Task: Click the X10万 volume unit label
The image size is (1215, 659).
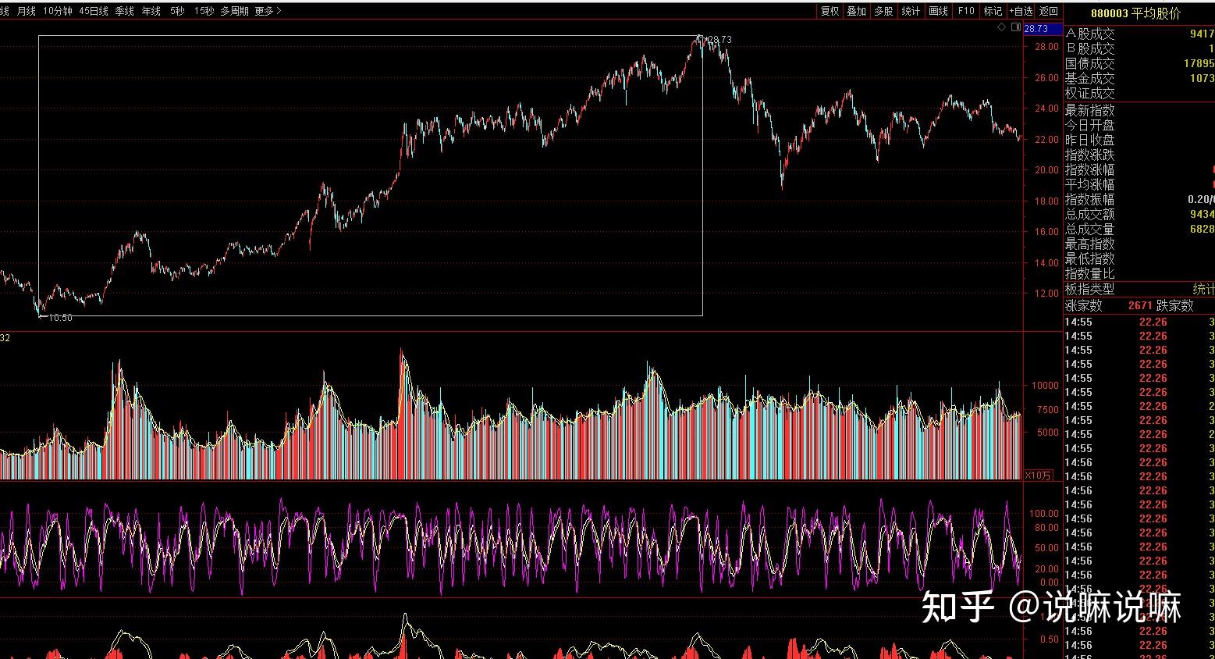Action: tap(1039, 475)
